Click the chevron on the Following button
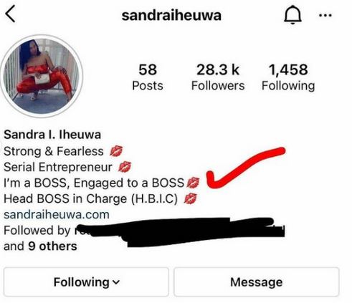 (116, 282)
